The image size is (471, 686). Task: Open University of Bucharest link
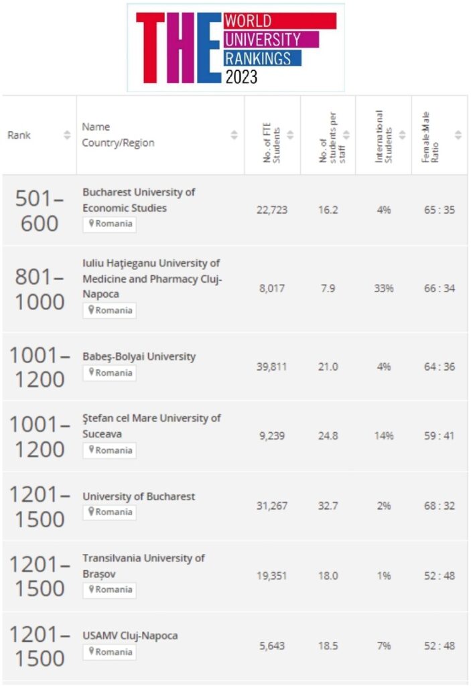click(139, 496)
